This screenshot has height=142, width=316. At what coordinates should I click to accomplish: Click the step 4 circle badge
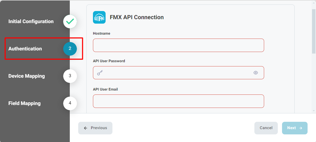(x=70, y=103)
